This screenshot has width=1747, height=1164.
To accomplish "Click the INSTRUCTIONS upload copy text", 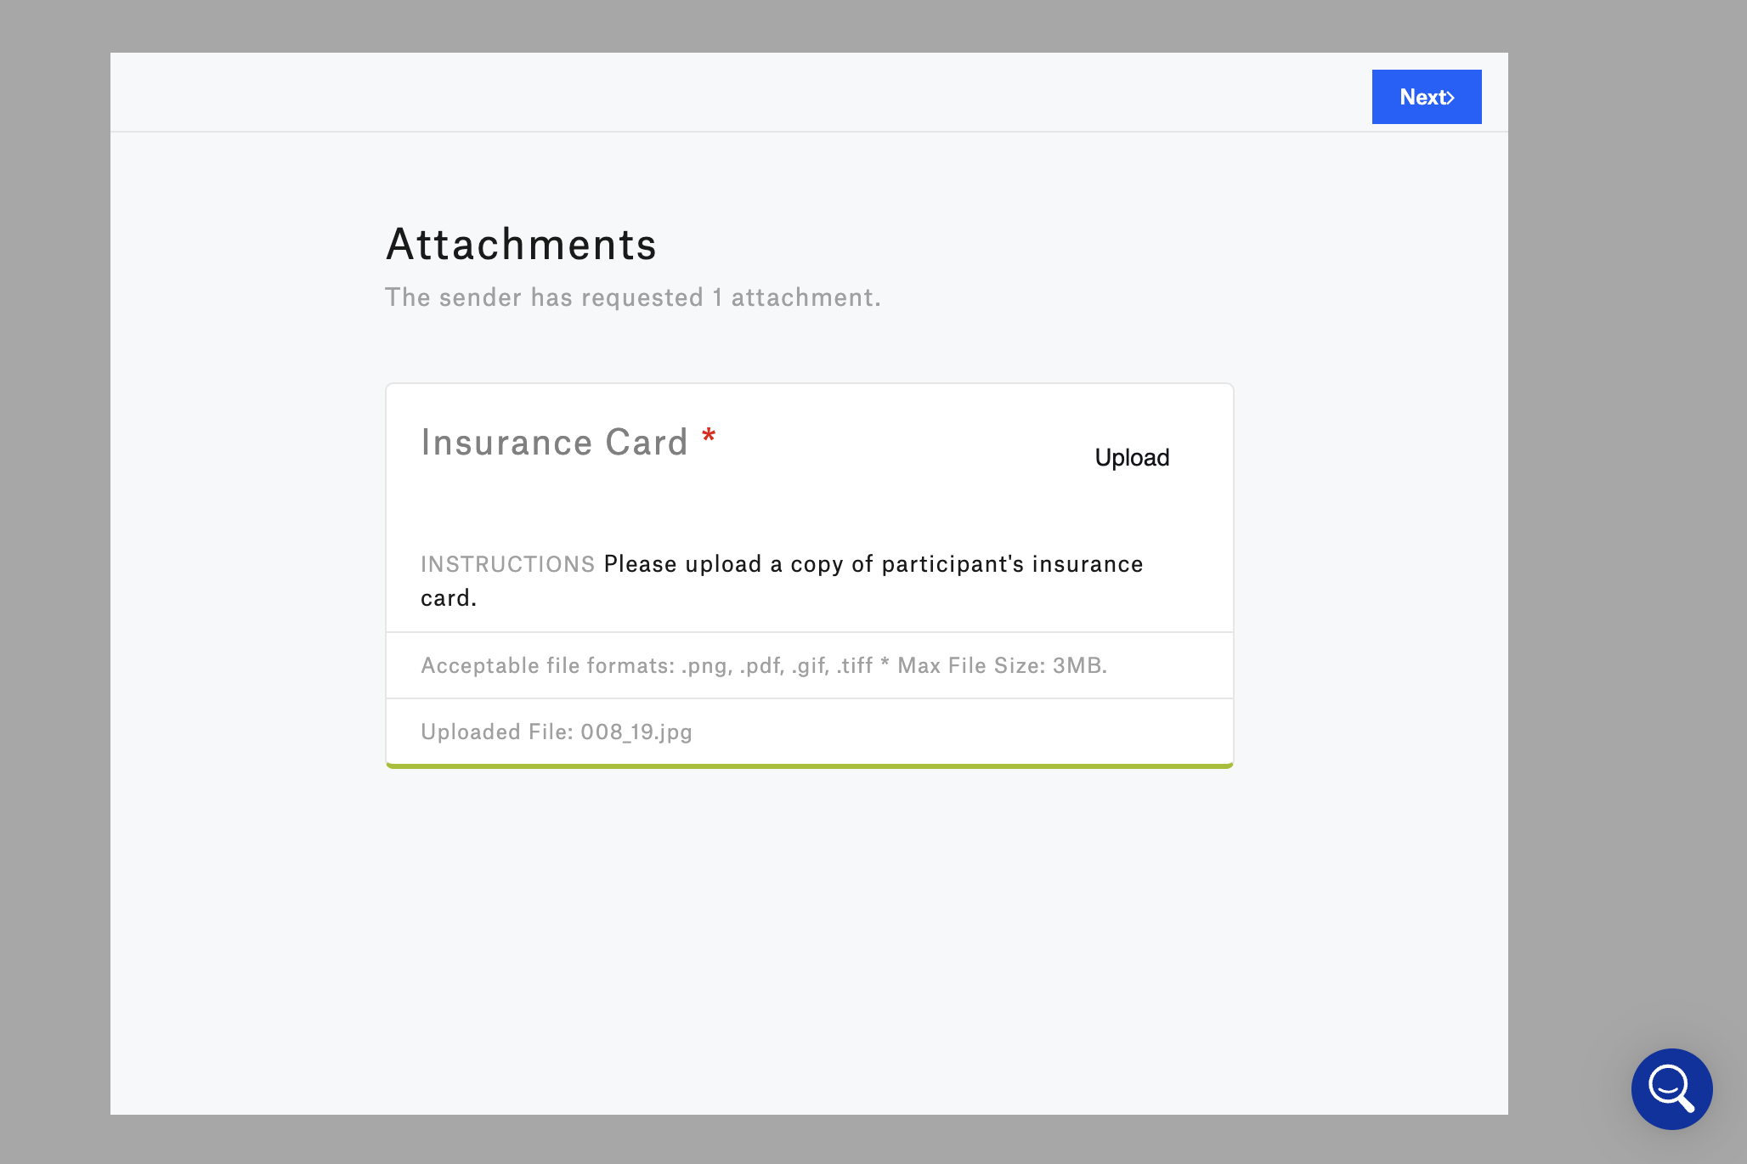I will 782,580.
